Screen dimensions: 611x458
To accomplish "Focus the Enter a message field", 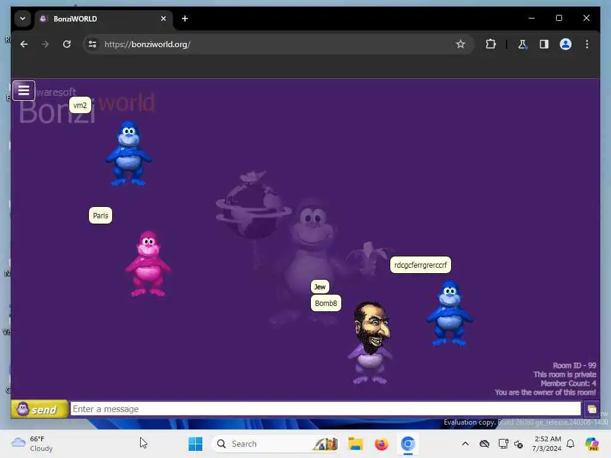I will coord(325,409).
